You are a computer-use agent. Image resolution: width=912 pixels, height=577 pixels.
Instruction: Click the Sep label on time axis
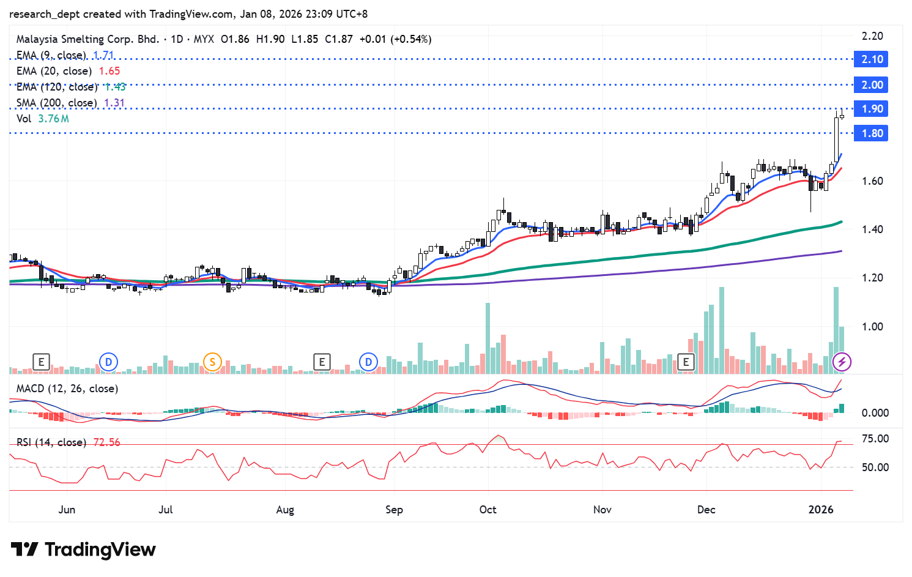[x=394, y=510]
